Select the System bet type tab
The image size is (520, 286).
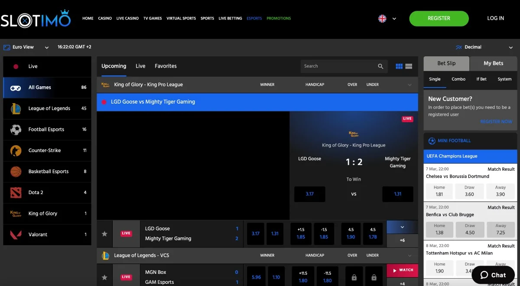click(504, 79)
